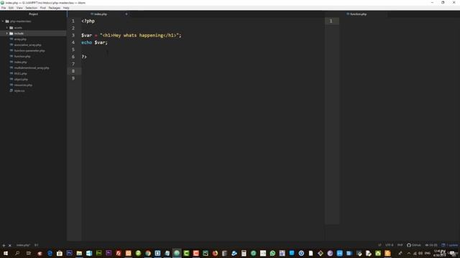Open the View menu
The height and width of the screenshot is (258, 460).
19,8
